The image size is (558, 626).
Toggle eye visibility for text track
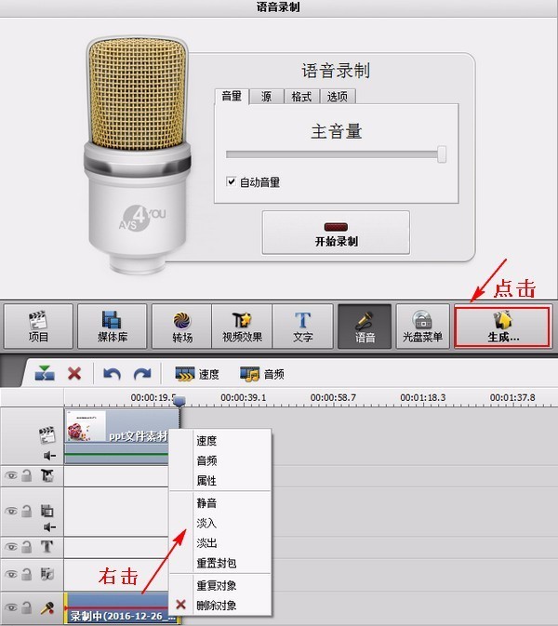point(11,547)
